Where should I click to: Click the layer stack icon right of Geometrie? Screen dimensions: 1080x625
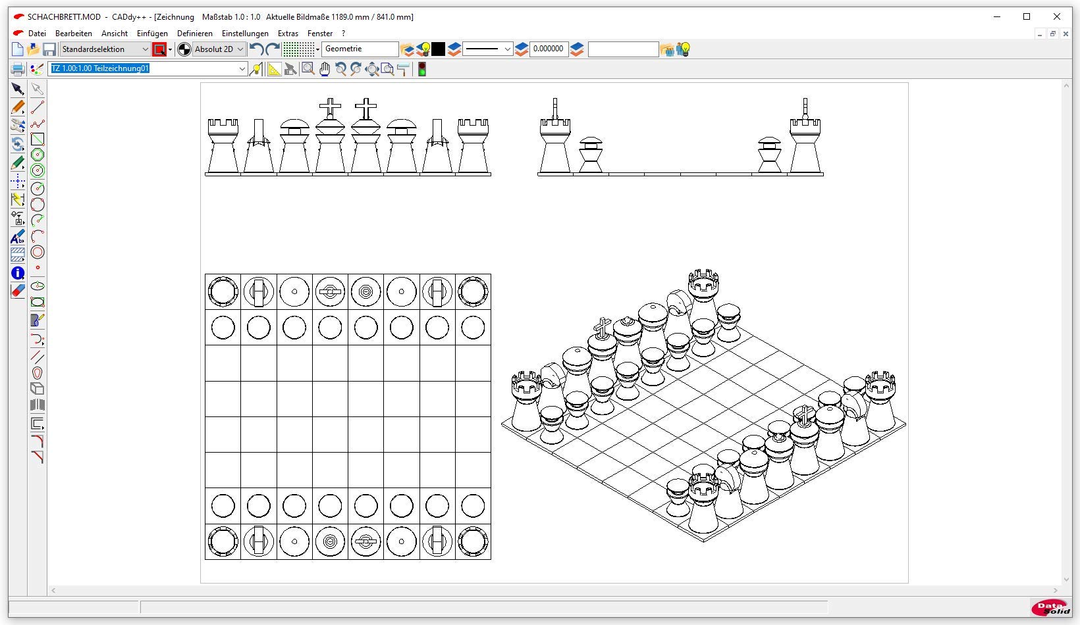408,49
